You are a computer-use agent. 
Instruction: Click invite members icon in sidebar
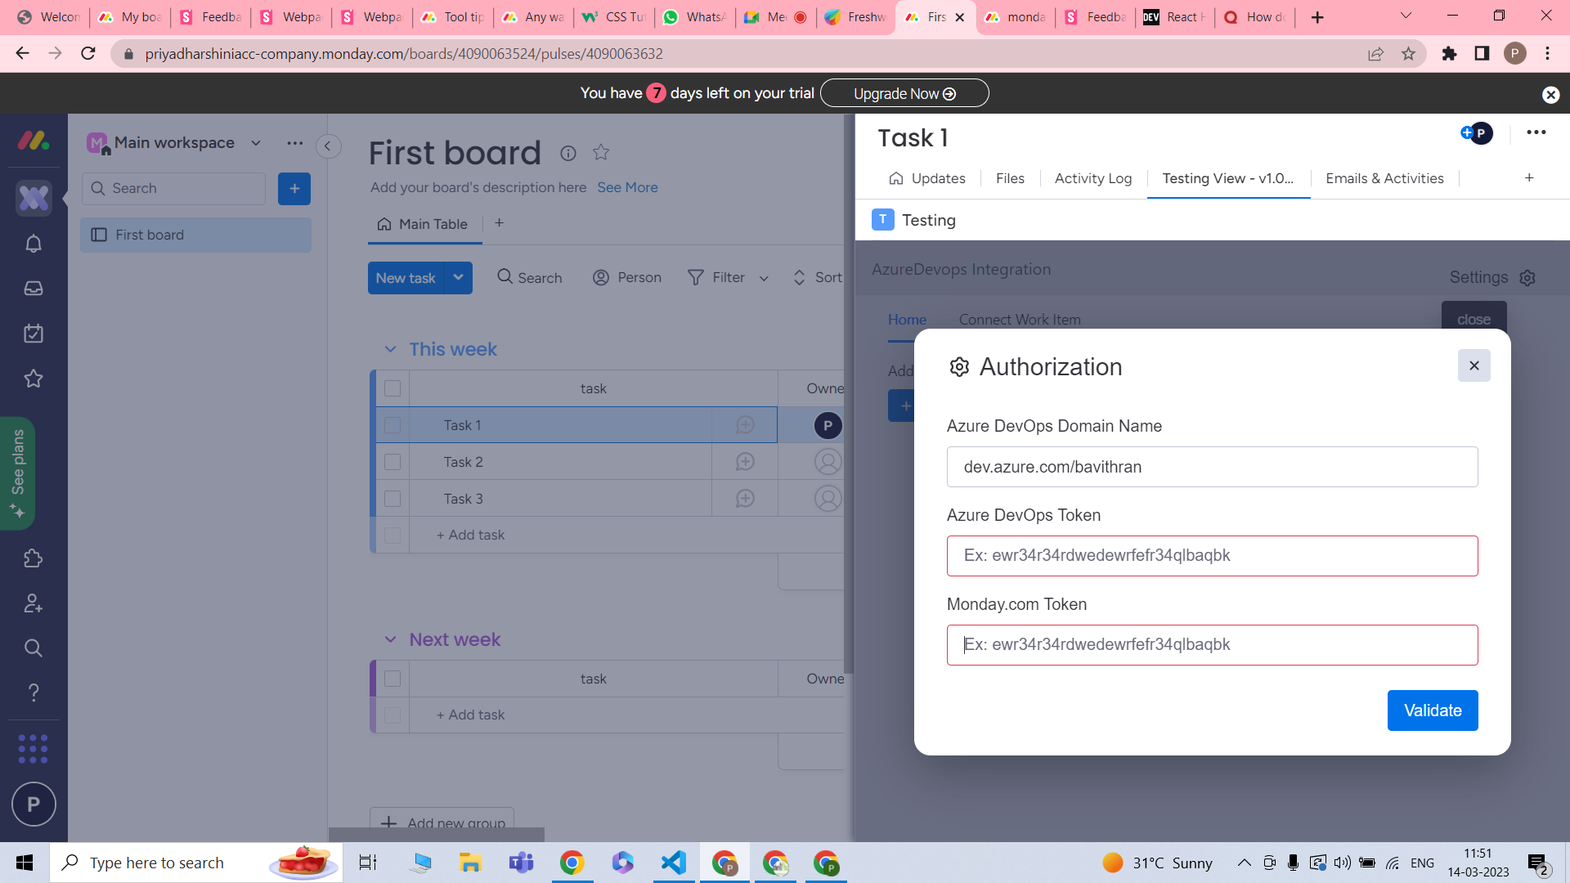[34, 603]
